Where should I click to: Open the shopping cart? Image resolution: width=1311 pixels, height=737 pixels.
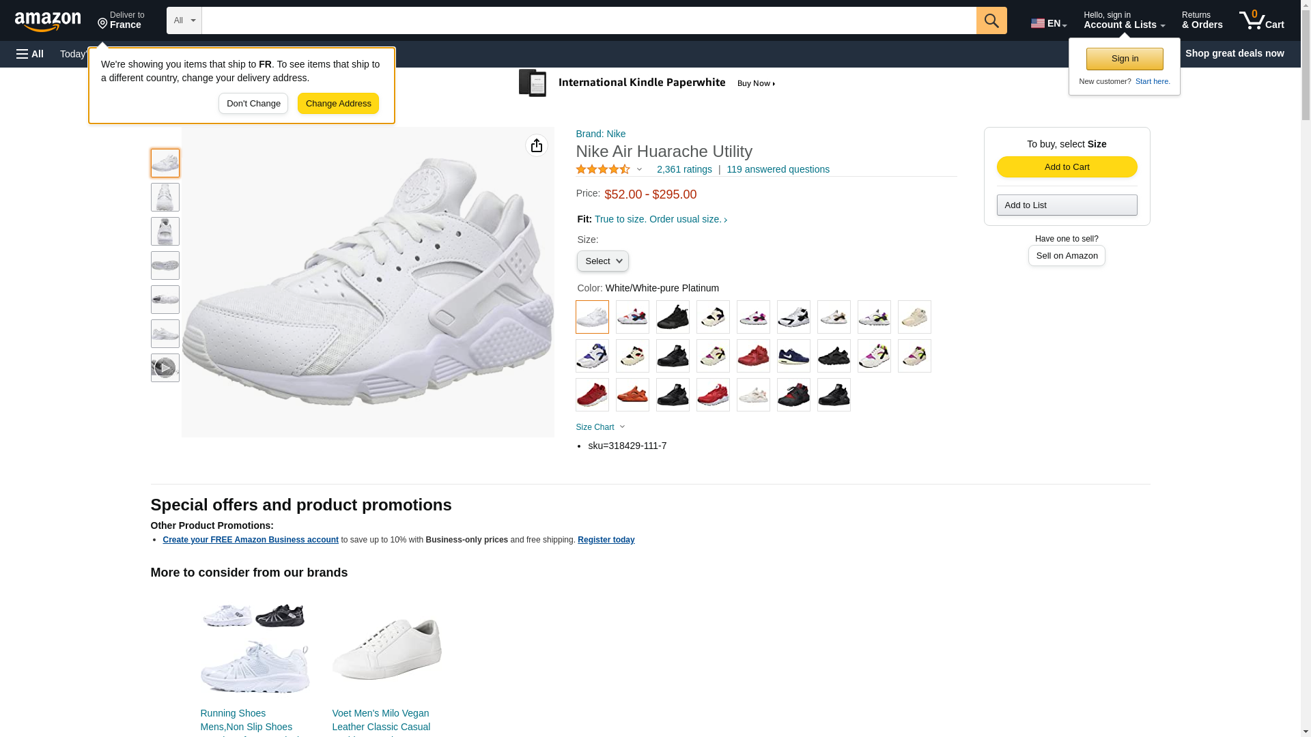[1261, 20]
